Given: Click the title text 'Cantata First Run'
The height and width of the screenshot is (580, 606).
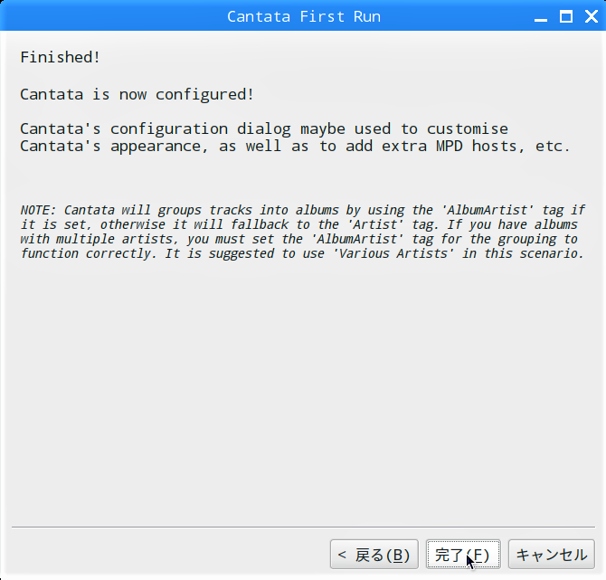Looking at the screenshot, I should 304,16.
